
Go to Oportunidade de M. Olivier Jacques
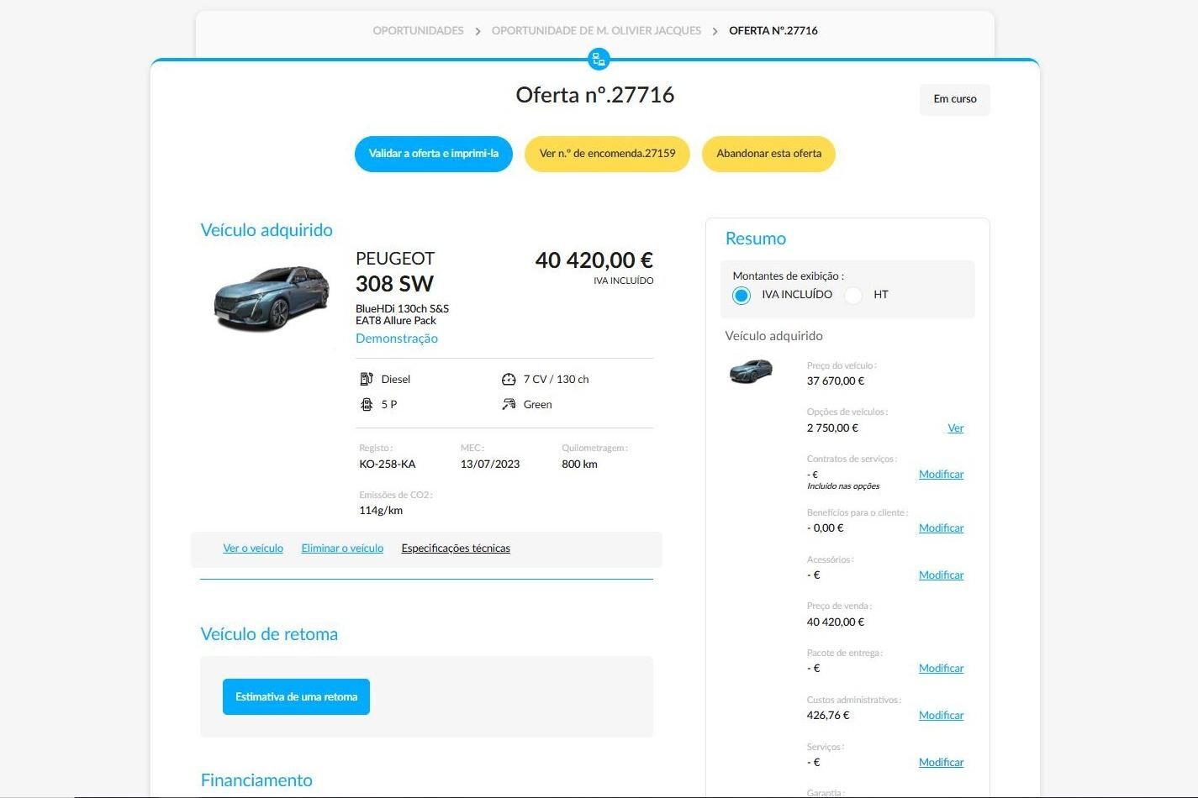[596, 30]
